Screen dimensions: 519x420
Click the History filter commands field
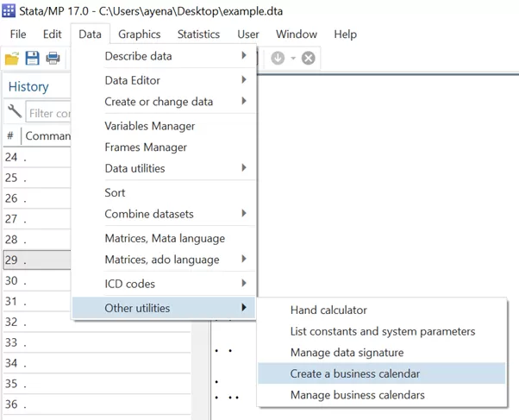point(49,113)
